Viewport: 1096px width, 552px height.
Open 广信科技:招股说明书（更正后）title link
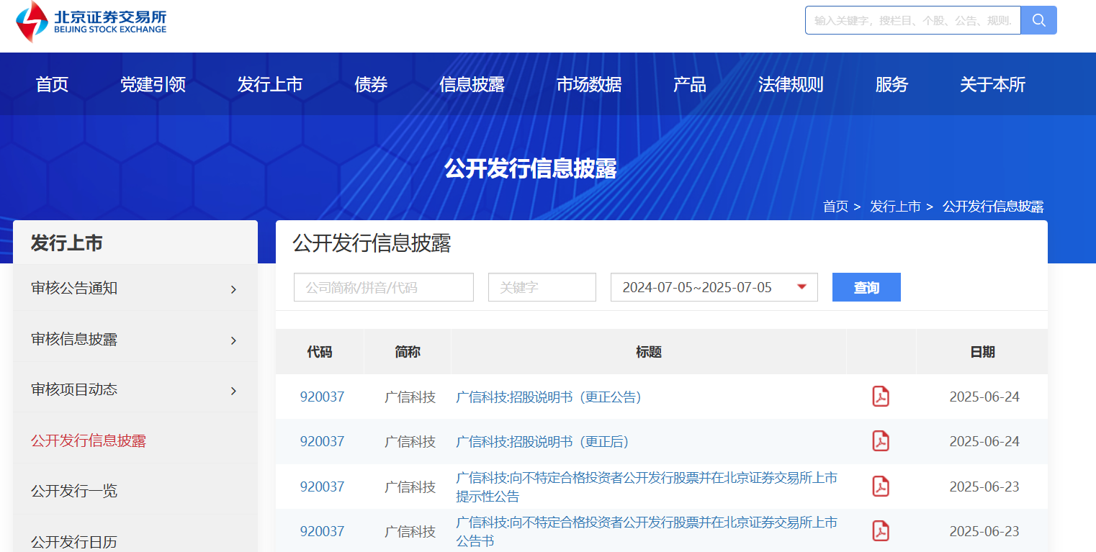tap(542, 441)
